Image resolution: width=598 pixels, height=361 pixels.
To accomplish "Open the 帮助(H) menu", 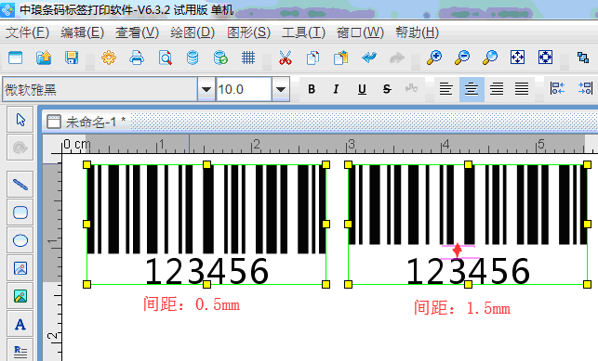I will pos(418,32).
